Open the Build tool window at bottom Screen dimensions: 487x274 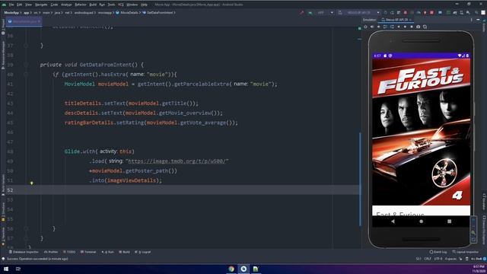(x=125, y=252)
